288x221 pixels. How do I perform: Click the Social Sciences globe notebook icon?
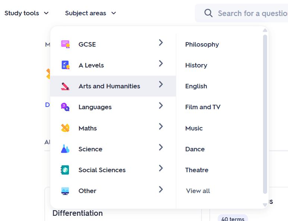65,170
